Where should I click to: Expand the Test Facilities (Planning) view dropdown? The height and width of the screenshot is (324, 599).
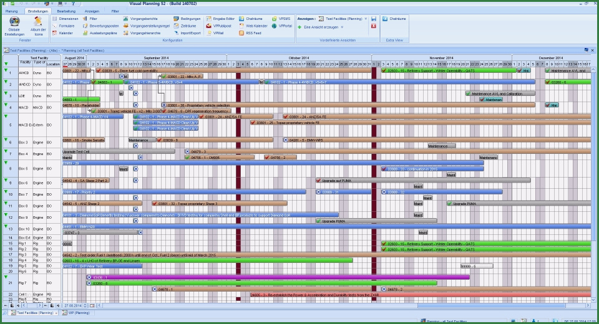point(365,19)
